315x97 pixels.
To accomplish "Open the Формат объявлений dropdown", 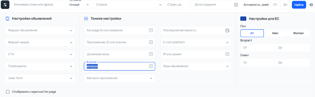I will (40, 30).
